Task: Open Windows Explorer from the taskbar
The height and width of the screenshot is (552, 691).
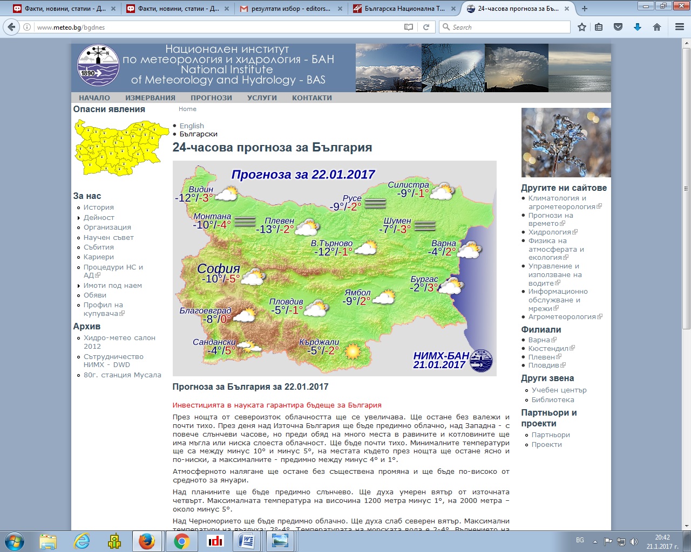Action: [x=48, y=541]
